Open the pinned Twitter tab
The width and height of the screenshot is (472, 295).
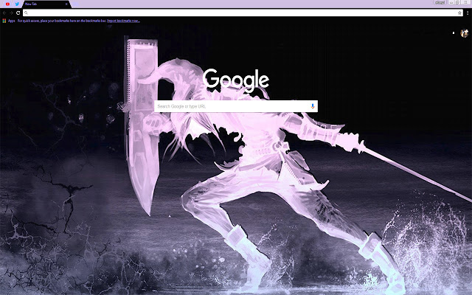pyautogui.click(x=17, y=4)
